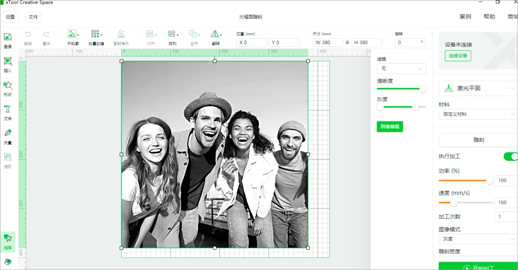Click the 功率 value field 100
Viewport: 518px width, 270px height.
click(x=506, y=181)
